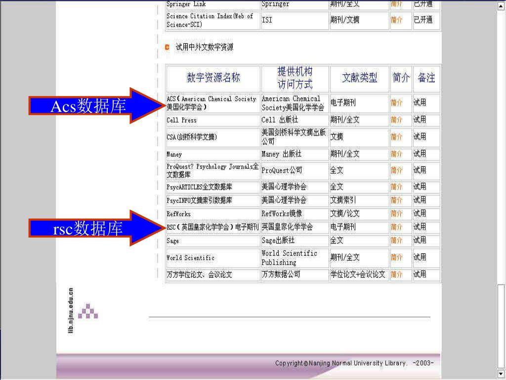This screenshot has height=380, width=506.
Task: Open 简介 link for ProQuest Psychology Journals
Action: pyautogui.click(x=397, y=170)
